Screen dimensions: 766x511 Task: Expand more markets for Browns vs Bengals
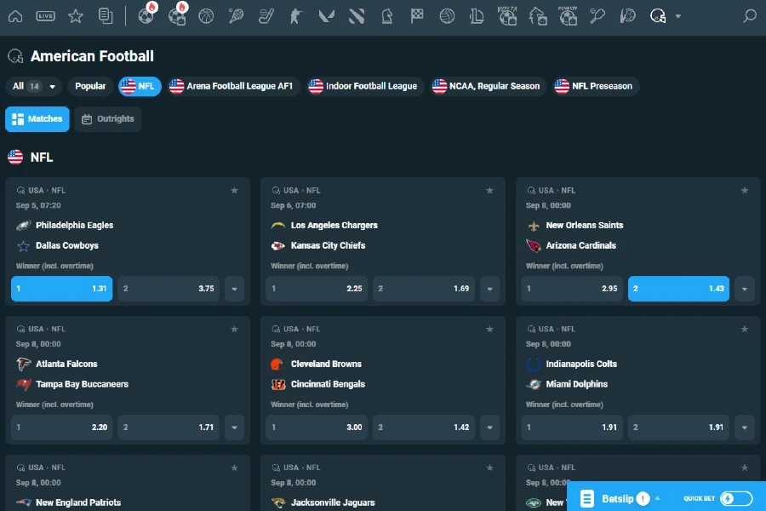tap(489, 428)
